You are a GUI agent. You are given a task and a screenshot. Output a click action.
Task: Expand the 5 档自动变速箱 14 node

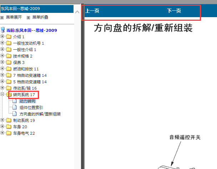(x=2, y=81)
